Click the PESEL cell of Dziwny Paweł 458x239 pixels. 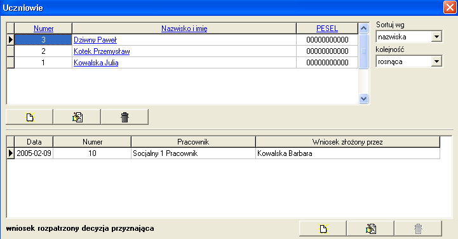point(327,40)
